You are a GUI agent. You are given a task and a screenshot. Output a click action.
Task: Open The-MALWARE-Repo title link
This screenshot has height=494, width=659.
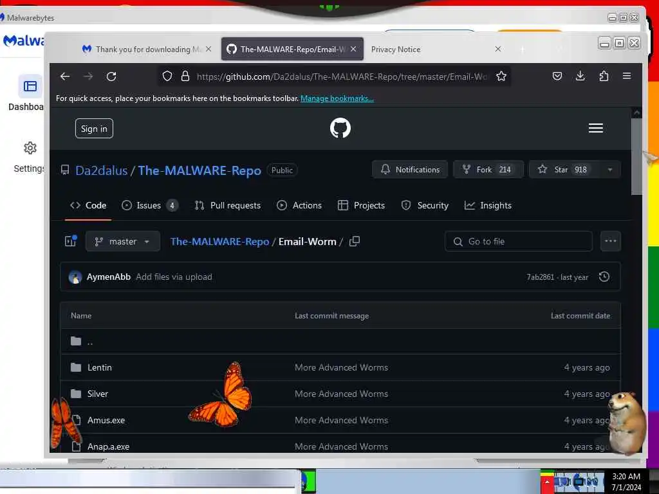click(x=200, y=170)
